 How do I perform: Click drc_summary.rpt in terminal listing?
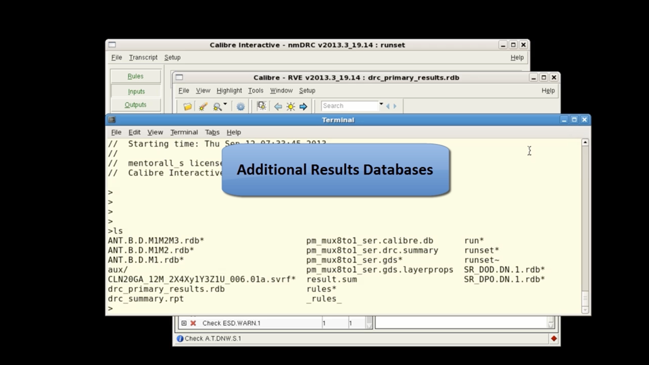pos(146,299)
